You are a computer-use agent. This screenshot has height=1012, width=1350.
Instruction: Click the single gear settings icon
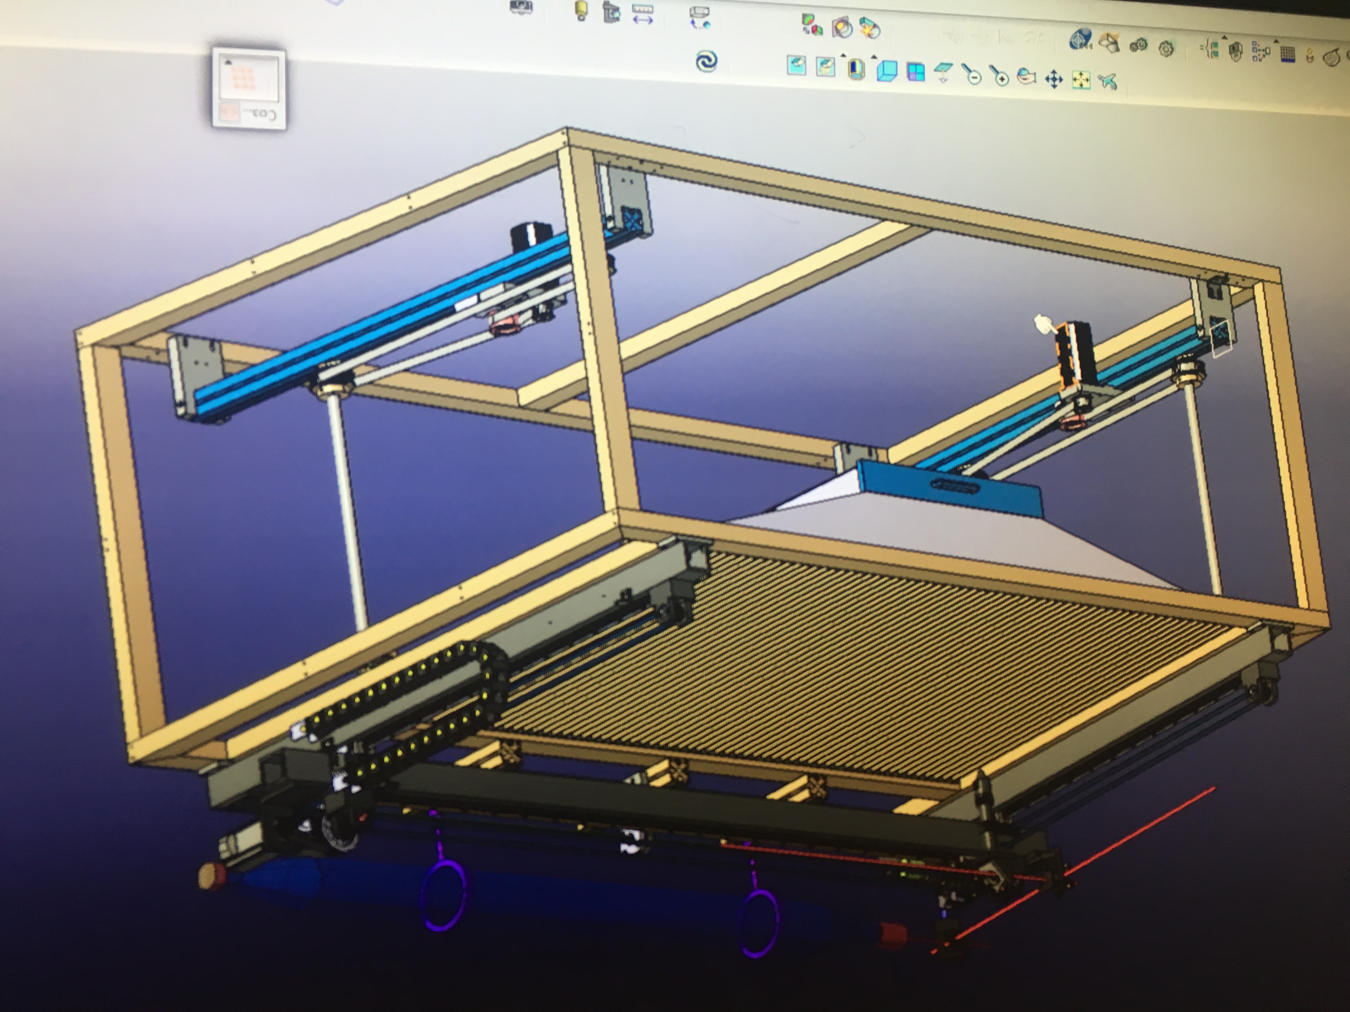1166,49
